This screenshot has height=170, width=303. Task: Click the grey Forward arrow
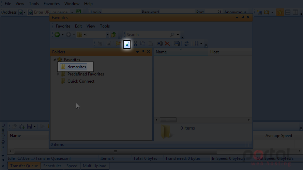click(68, 34)
